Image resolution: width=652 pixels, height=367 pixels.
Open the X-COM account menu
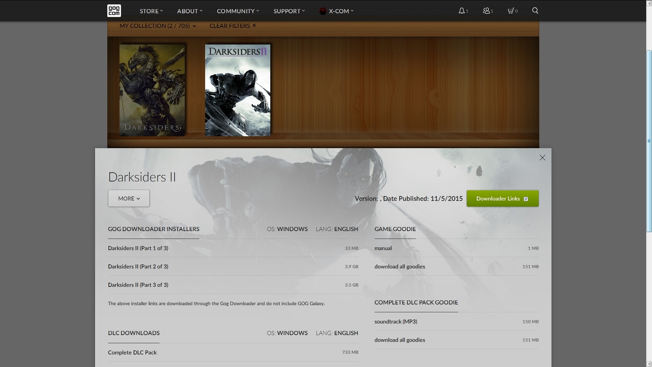click(x=336, y=11)
